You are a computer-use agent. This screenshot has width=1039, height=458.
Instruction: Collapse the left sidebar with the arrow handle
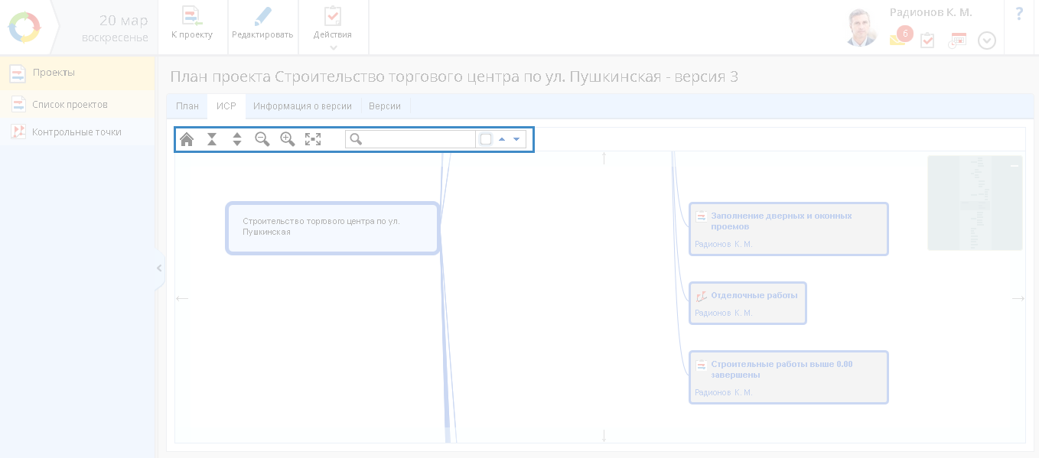tap(159, 268)
